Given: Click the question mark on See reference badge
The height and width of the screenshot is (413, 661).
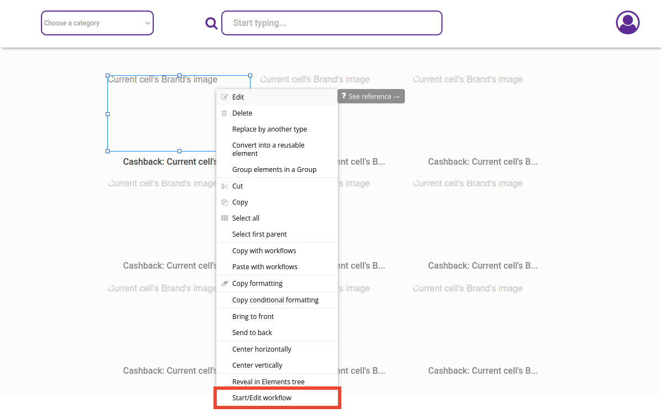Looking at the screenshot, I should tap(343, 96).
